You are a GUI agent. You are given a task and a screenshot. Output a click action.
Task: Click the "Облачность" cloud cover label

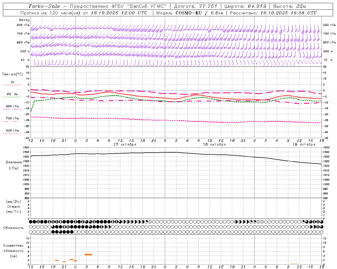click(x=13, y=228)
